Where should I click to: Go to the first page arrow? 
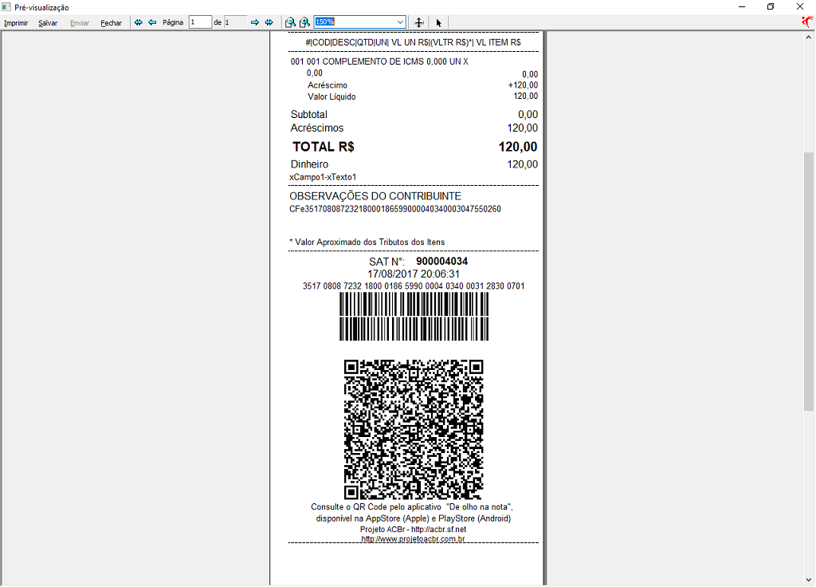[x=139, y=22]
